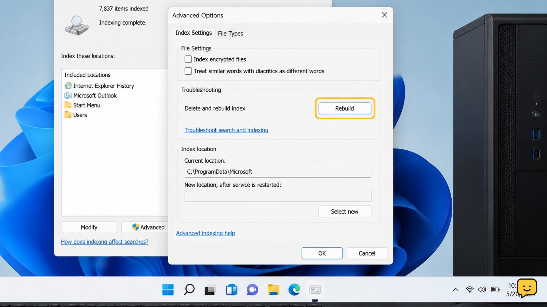
Task: Open Task View on taskbar
Action: [x=210, y=290]
